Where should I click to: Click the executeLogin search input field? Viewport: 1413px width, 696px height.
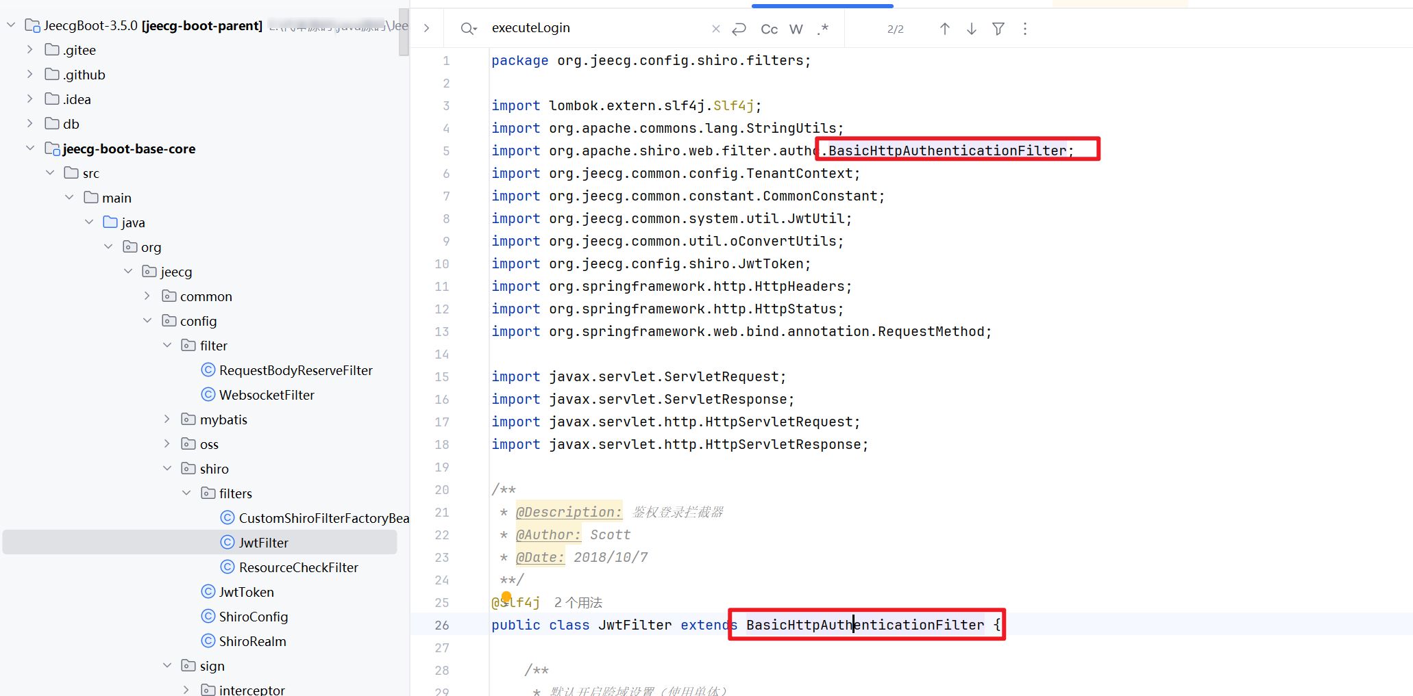click(596, 28)
